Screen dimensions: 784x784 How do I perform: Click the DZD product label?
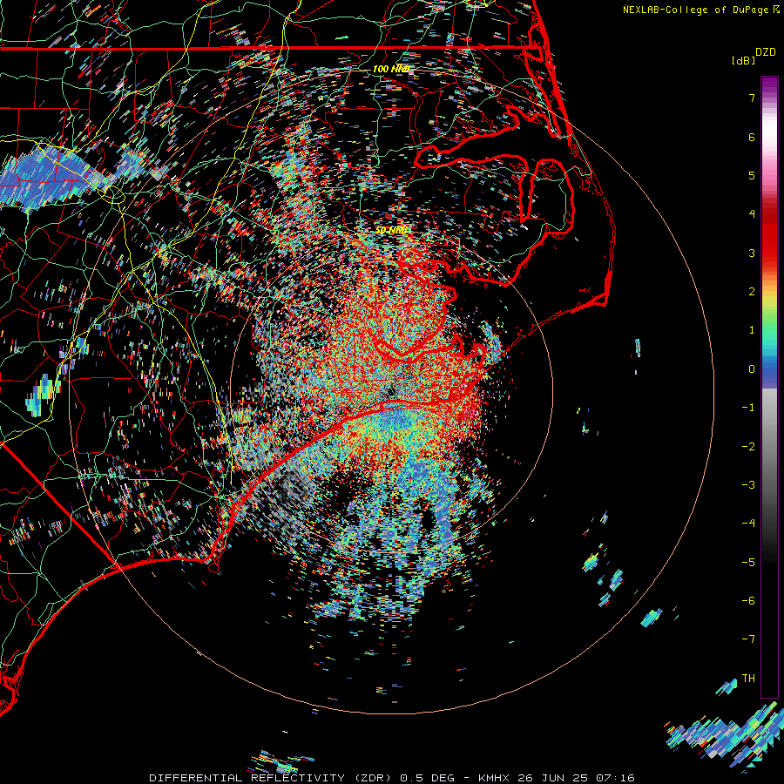tap(766, 52)
